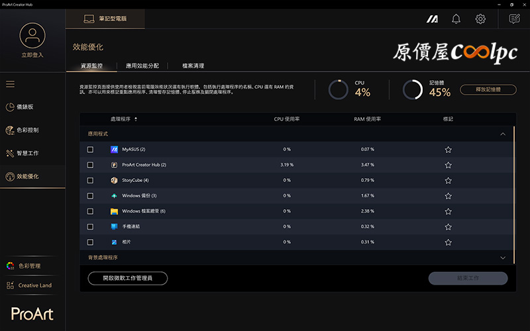Click the notification bell icon

click(x=456, y=19)
